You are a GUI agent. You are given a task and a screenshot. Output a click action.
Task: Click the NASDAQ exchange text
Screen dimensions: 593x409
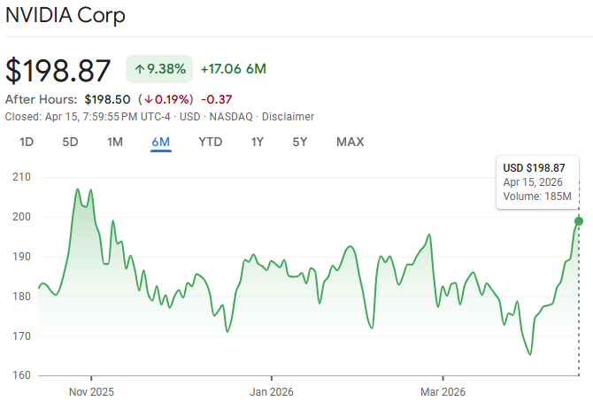point(231,117)
